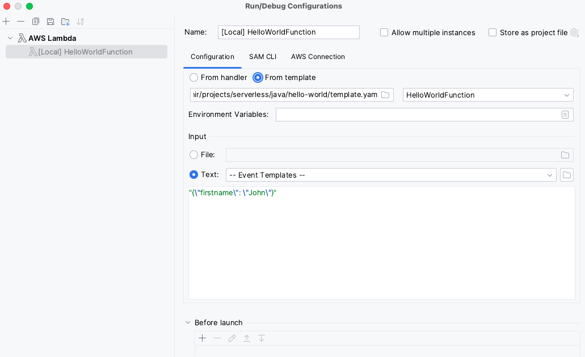The image size is (585, 357).
Task: Edit Before launch task pencil icon
Action: coord(232,338)
